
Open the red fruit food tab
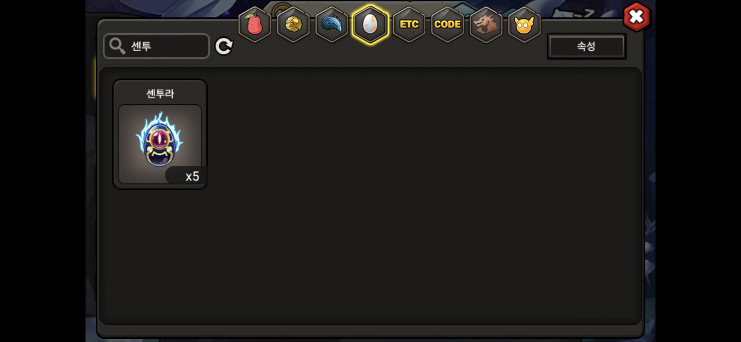click(x=255, y=24)
